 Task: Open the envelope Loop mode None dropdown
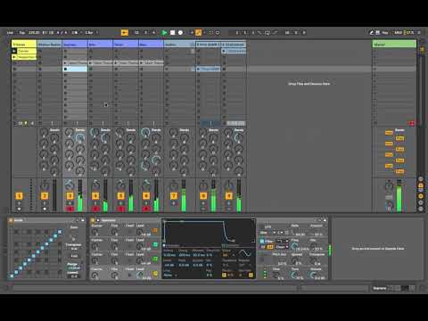(x=169, y=276)
